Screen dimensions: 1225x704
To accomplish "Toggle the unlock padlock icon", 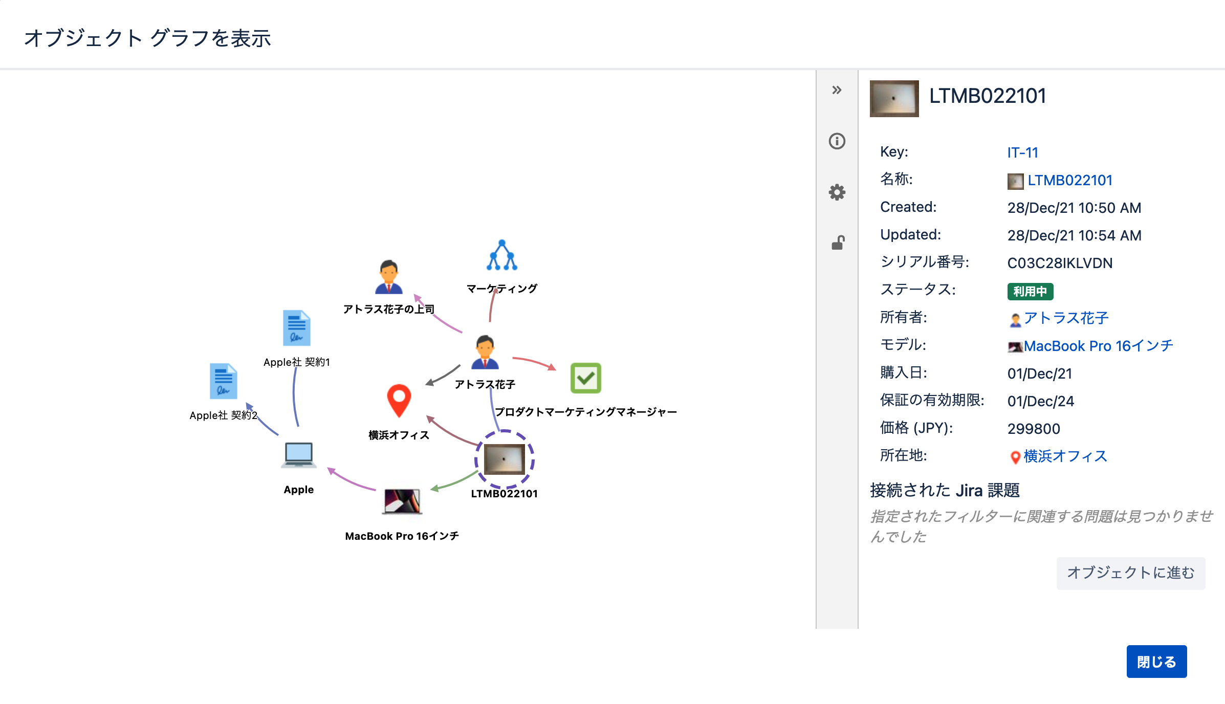I will 838,243.
